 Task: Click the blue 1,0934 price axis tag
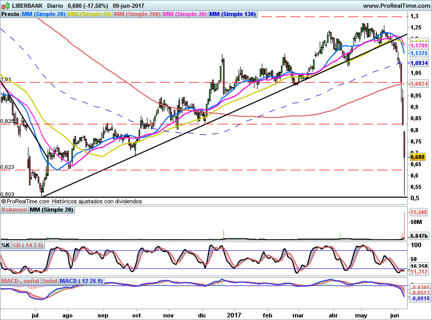(418, 63)
